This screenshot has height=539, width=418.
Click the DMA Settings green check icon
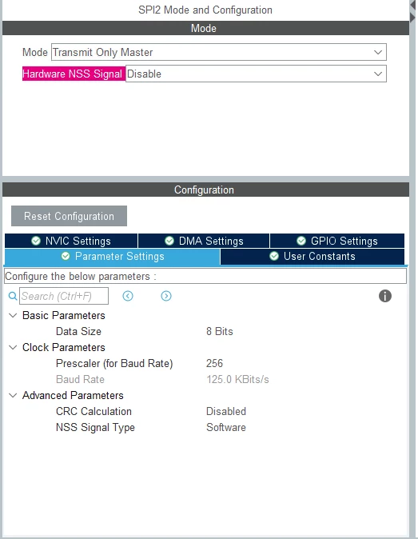click(169, 241)
